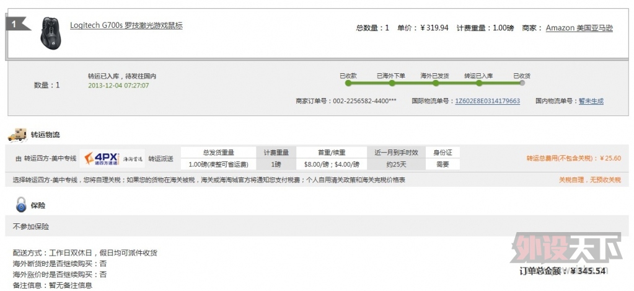Screen dimensions: 634x291
Task: Click the 海外涨价时是否继续购买：否 line
Action: coord(60,274)
